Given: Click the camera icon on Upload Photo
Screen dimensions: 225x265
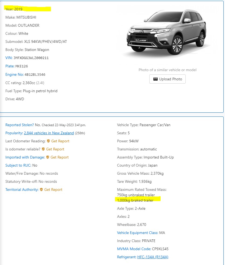Looking at the screenshot, I should [x=155, y=79].
